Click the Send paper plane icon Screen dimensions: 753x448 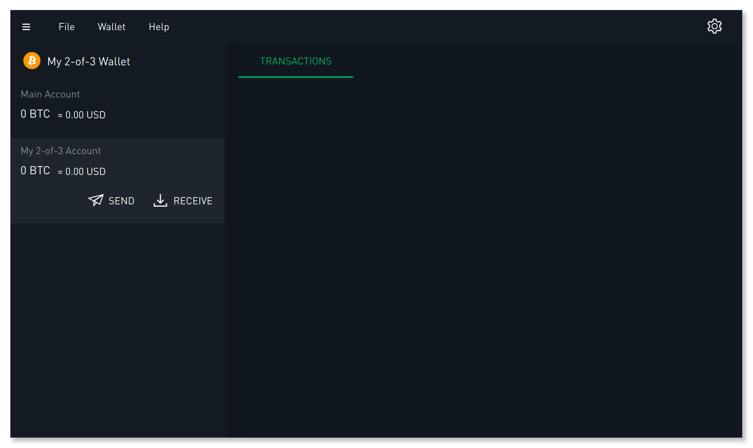(96, 200)
